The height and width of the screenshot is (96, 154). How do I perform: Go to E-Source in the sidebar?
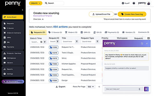pyautogui.click(x=13, y=28)
